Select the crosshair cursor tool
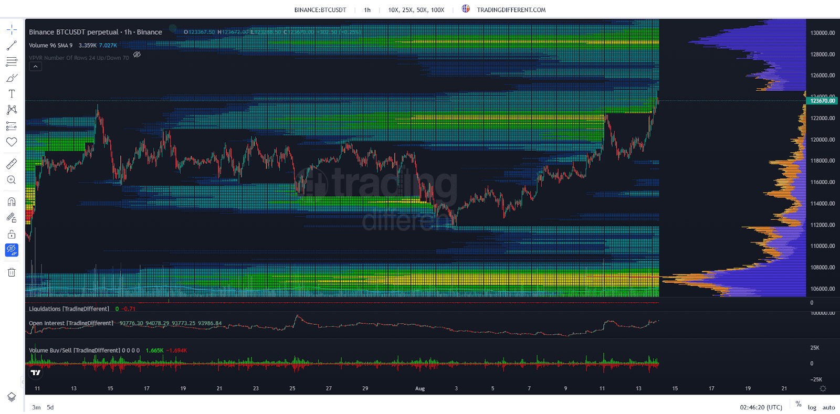Viewport: 840px width, 414px height. (12, 29)
